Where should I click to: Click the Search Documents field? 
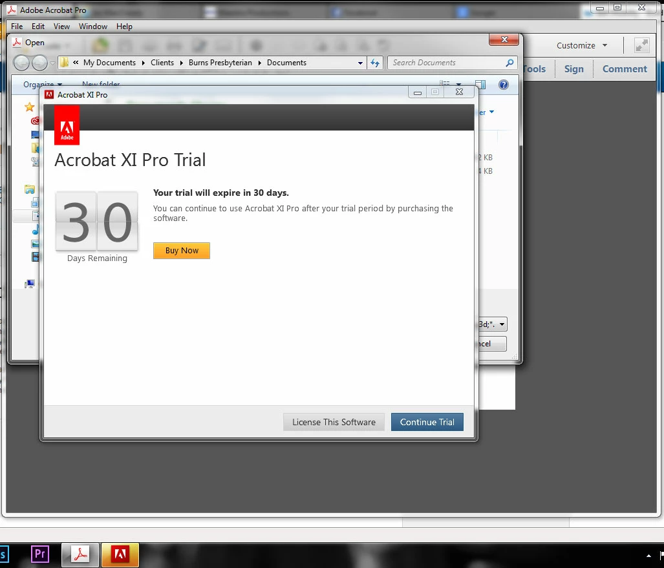pyautogui.click(x=447, y=63)
